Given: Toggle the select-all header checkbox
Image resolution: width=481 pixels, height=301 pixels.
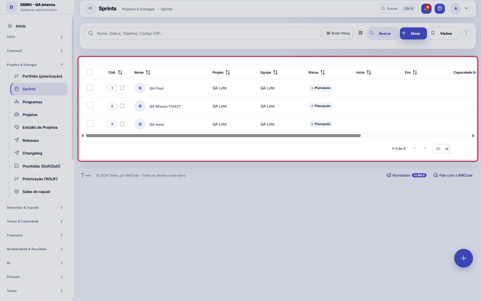Looking at the screenshot, I should tap(90, 72).
